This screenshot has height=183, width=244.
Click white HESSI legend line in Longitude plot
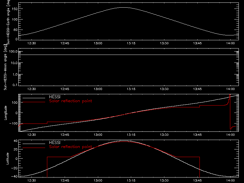tap(34, 98)
